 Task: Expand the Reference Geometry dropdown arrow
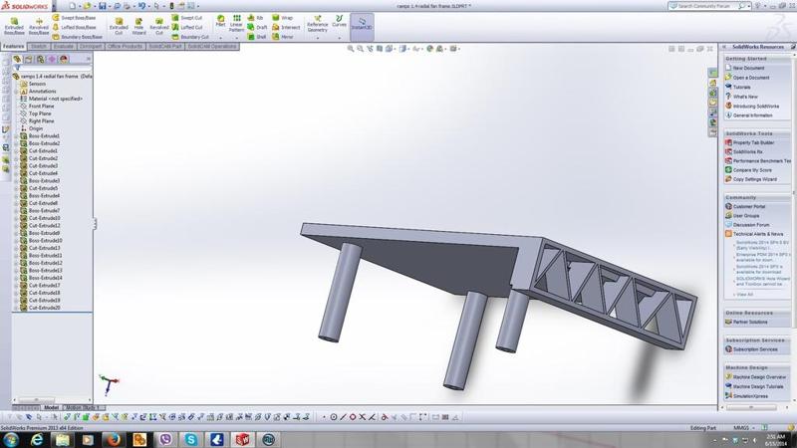click(318, 38)
